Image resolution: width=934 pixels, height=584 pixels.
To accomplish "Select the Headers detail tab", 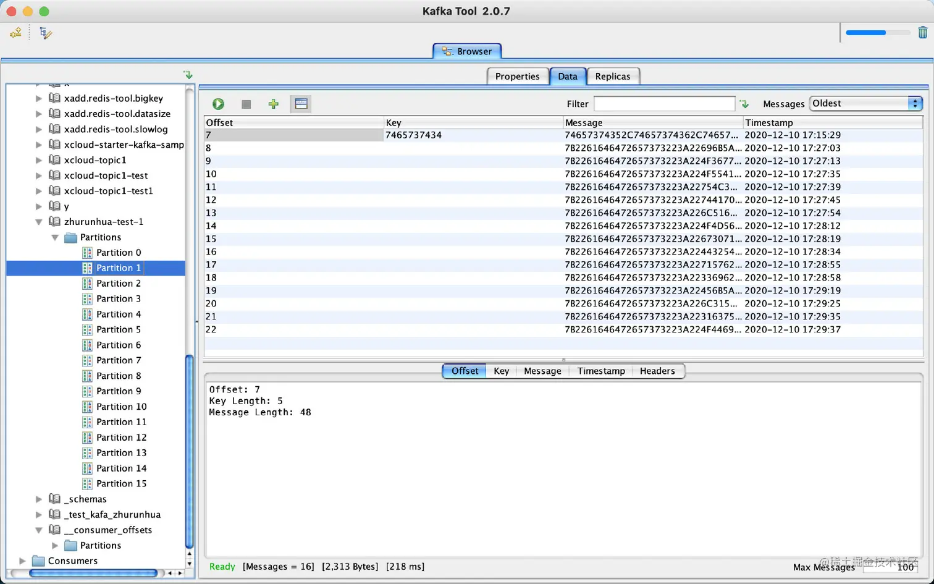I will click(x=657, y=371).
